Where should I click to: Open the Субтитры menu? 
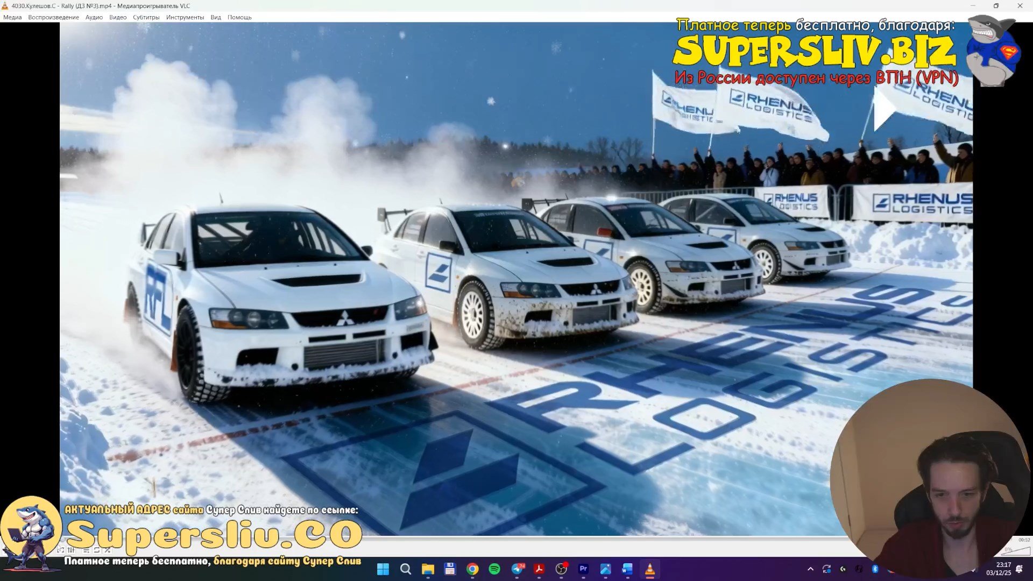pos(146,17)
